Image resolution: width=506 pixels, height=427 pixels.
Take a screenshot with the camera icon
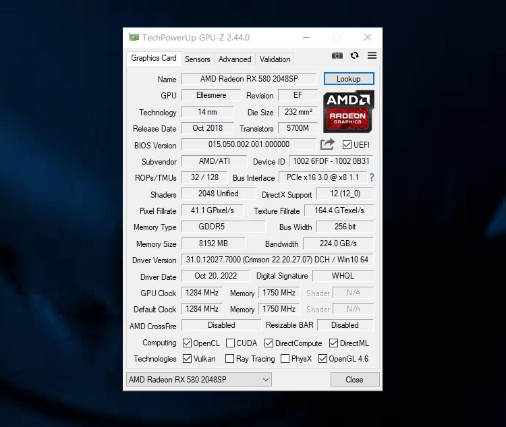tap(337, 55)
